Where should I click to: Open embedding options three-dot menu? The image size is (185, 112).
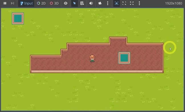(x=139, y=3)
